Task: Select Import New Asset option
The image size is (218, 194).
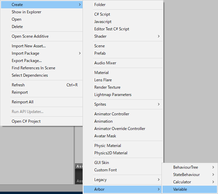Action: 28,46
